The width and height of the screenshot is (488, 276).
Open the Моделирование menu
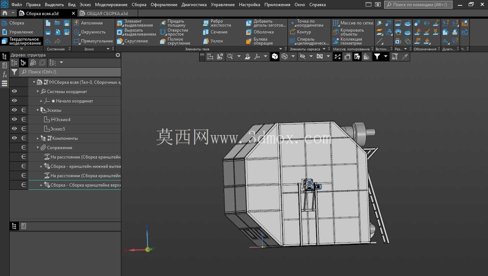[111, 5]
